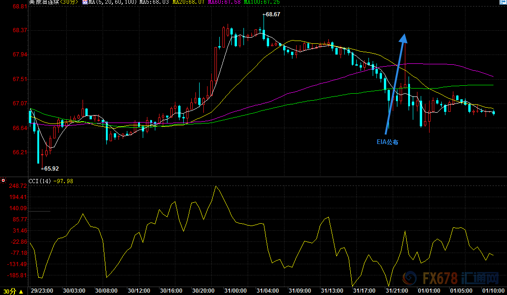
Task: Select the magenta MA60 value legend
Action: [224, 2]
